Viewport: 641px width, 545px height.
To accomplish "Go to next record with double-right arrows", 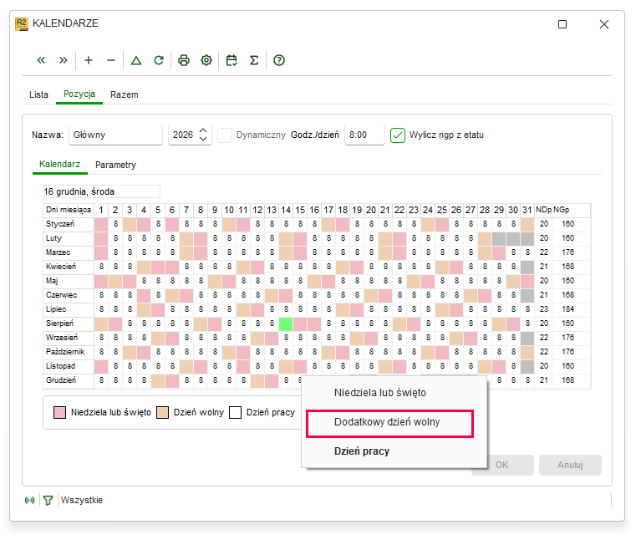I will [63, 60].
